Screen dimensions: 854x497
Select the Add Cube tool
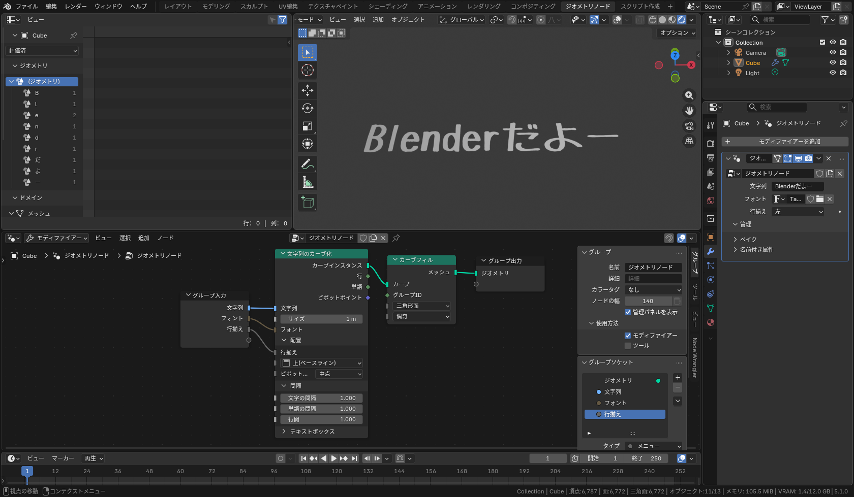pyautogui.click(x=307, y=202)
